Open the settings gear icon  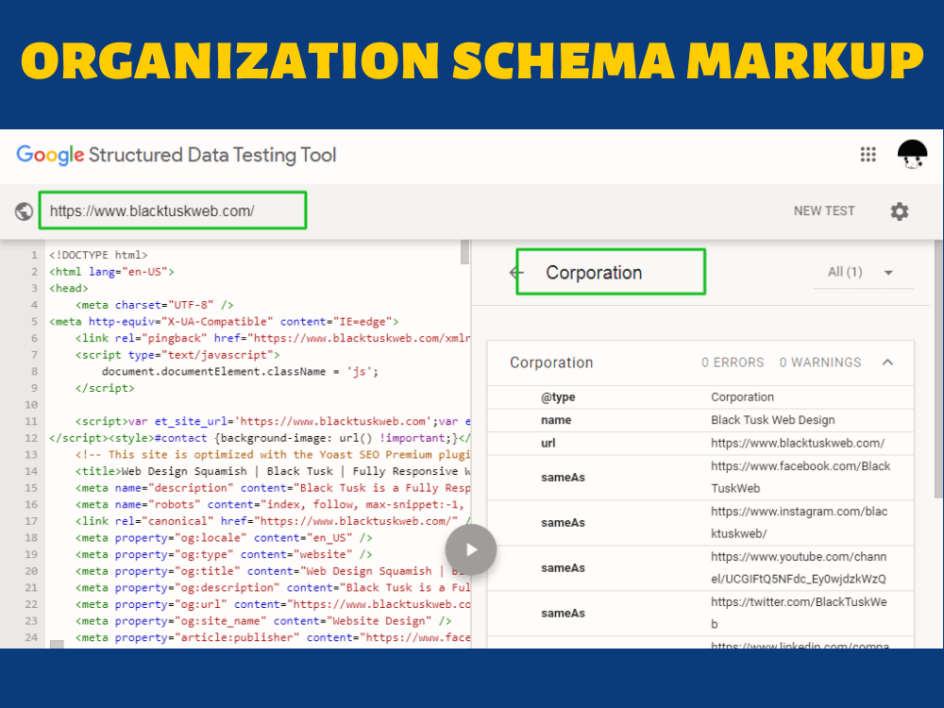900,211
